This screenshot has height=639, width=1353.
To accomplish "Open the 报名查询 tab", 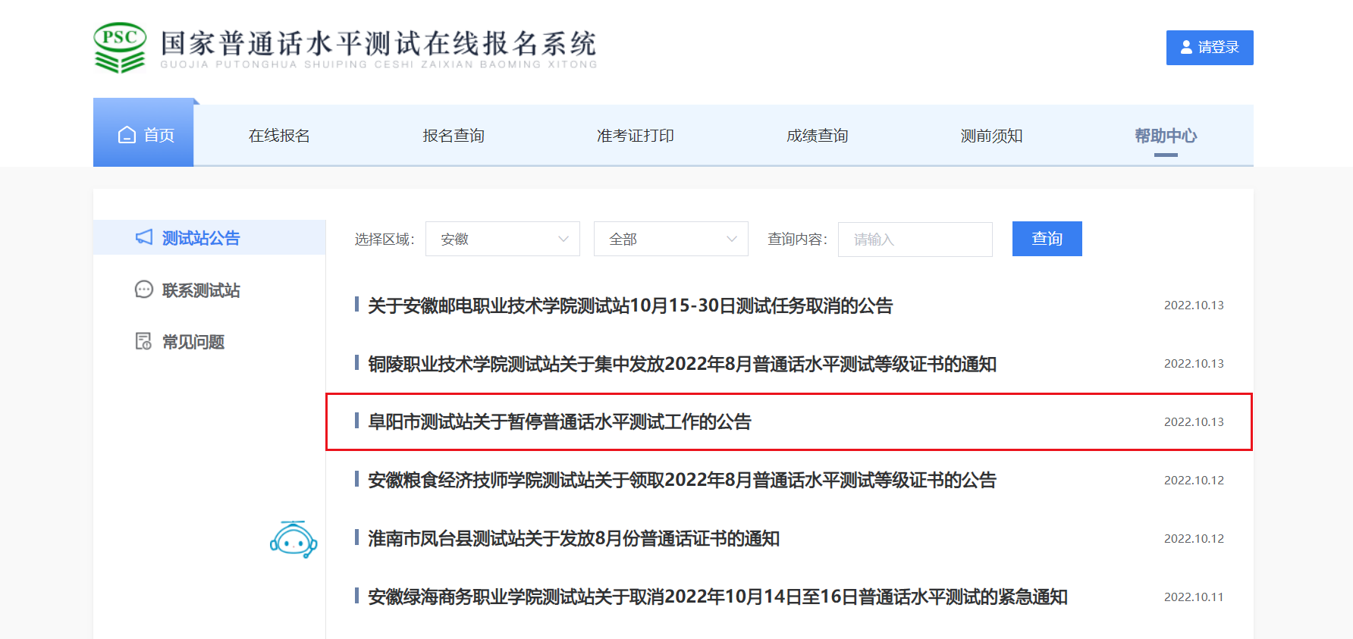I will pyautogui.click(x=454, y=136).
